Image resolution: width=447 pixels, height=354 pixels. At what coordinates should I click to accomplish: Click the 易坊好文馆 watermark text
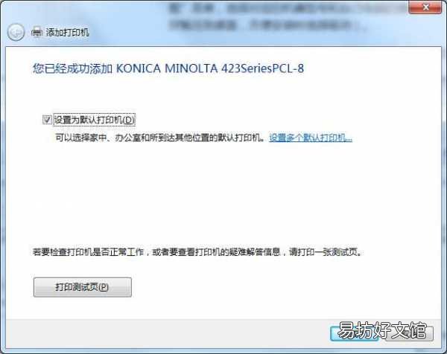tap(381, 331)
